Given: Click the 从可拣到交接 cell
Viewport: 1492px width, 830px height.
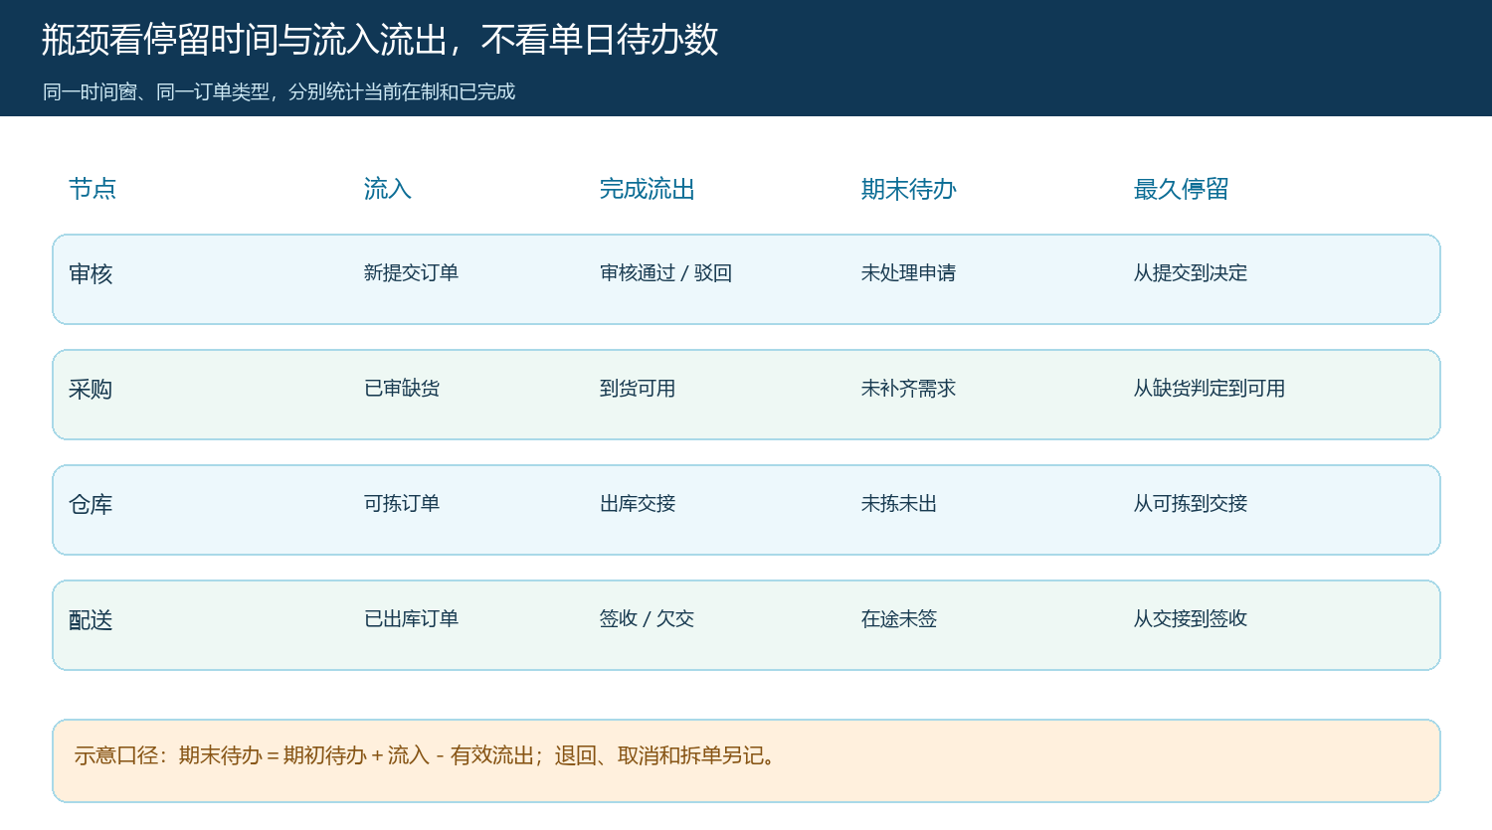Looking at the screenshot, I should (x=1191, y=504).
